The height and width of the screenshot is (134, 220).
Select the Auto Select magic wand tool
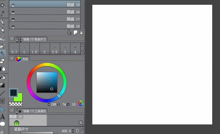(x=3, y=5)
